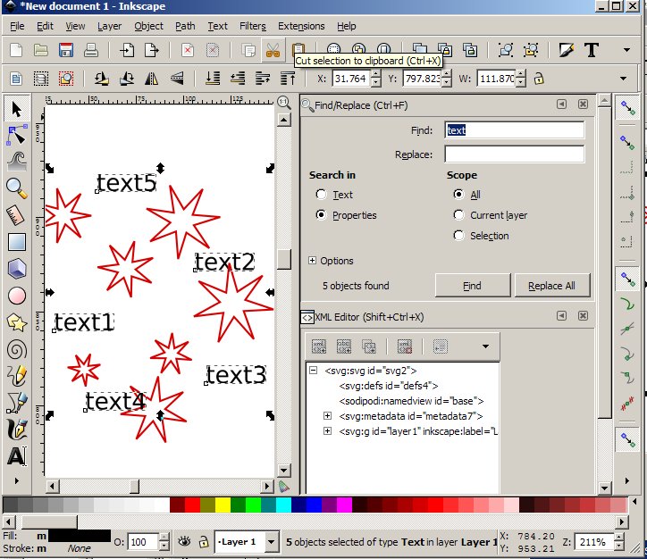Set scope to Current layer
Viewport: 647px width, 559px height.
pyautogui.click(x=459, y=215)
